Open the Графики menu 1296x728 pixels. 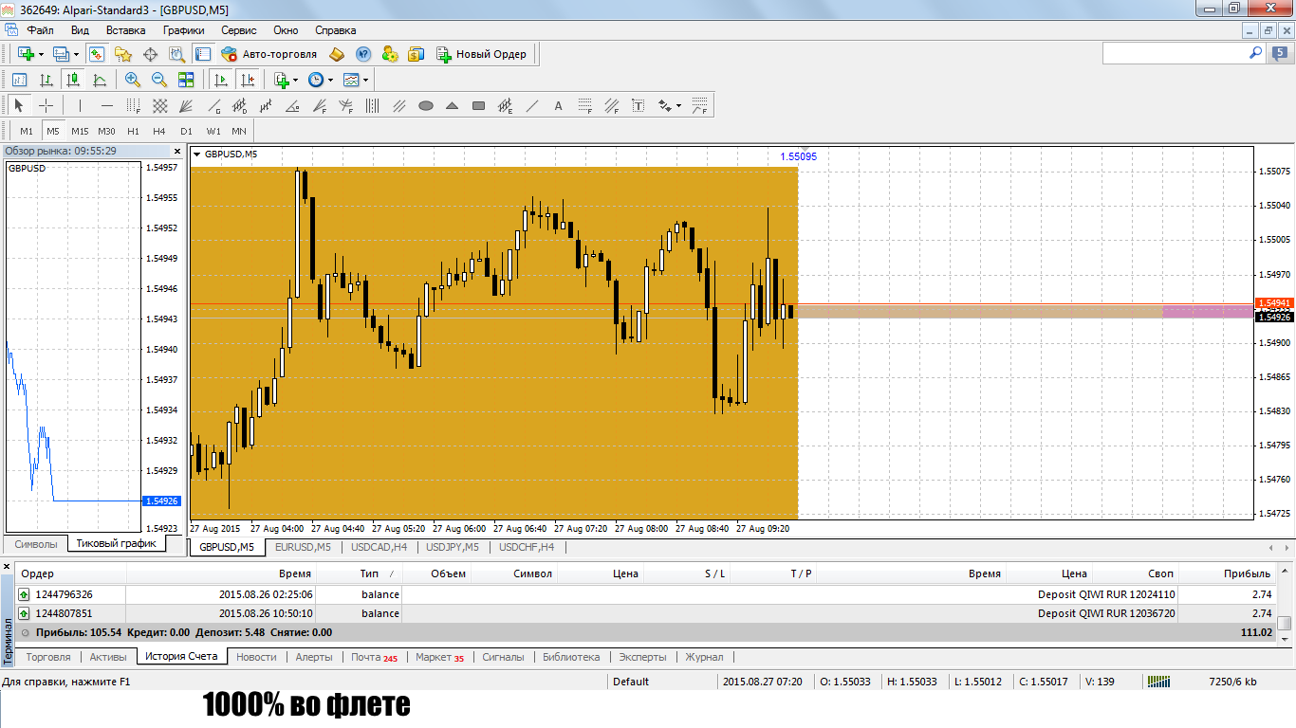pos(183,30)
